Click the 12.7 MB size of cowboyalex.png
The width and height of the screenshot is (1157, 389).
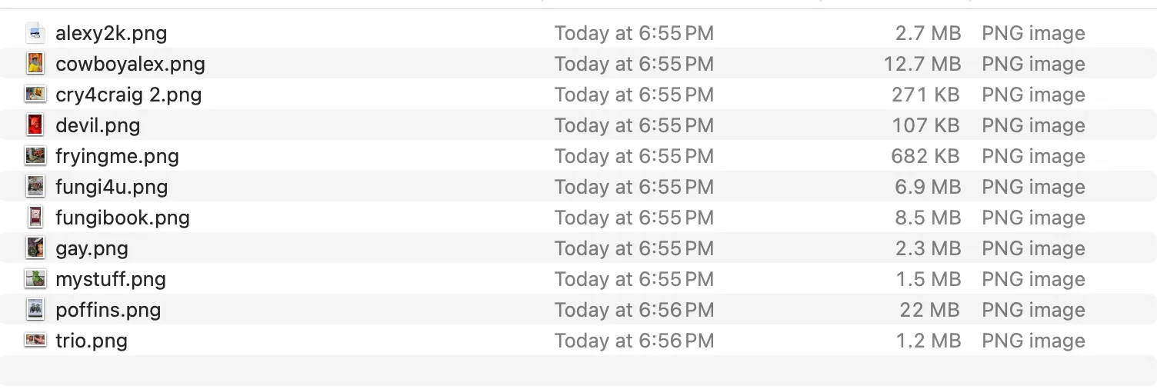pyautogui.click(x=922, y=64)
